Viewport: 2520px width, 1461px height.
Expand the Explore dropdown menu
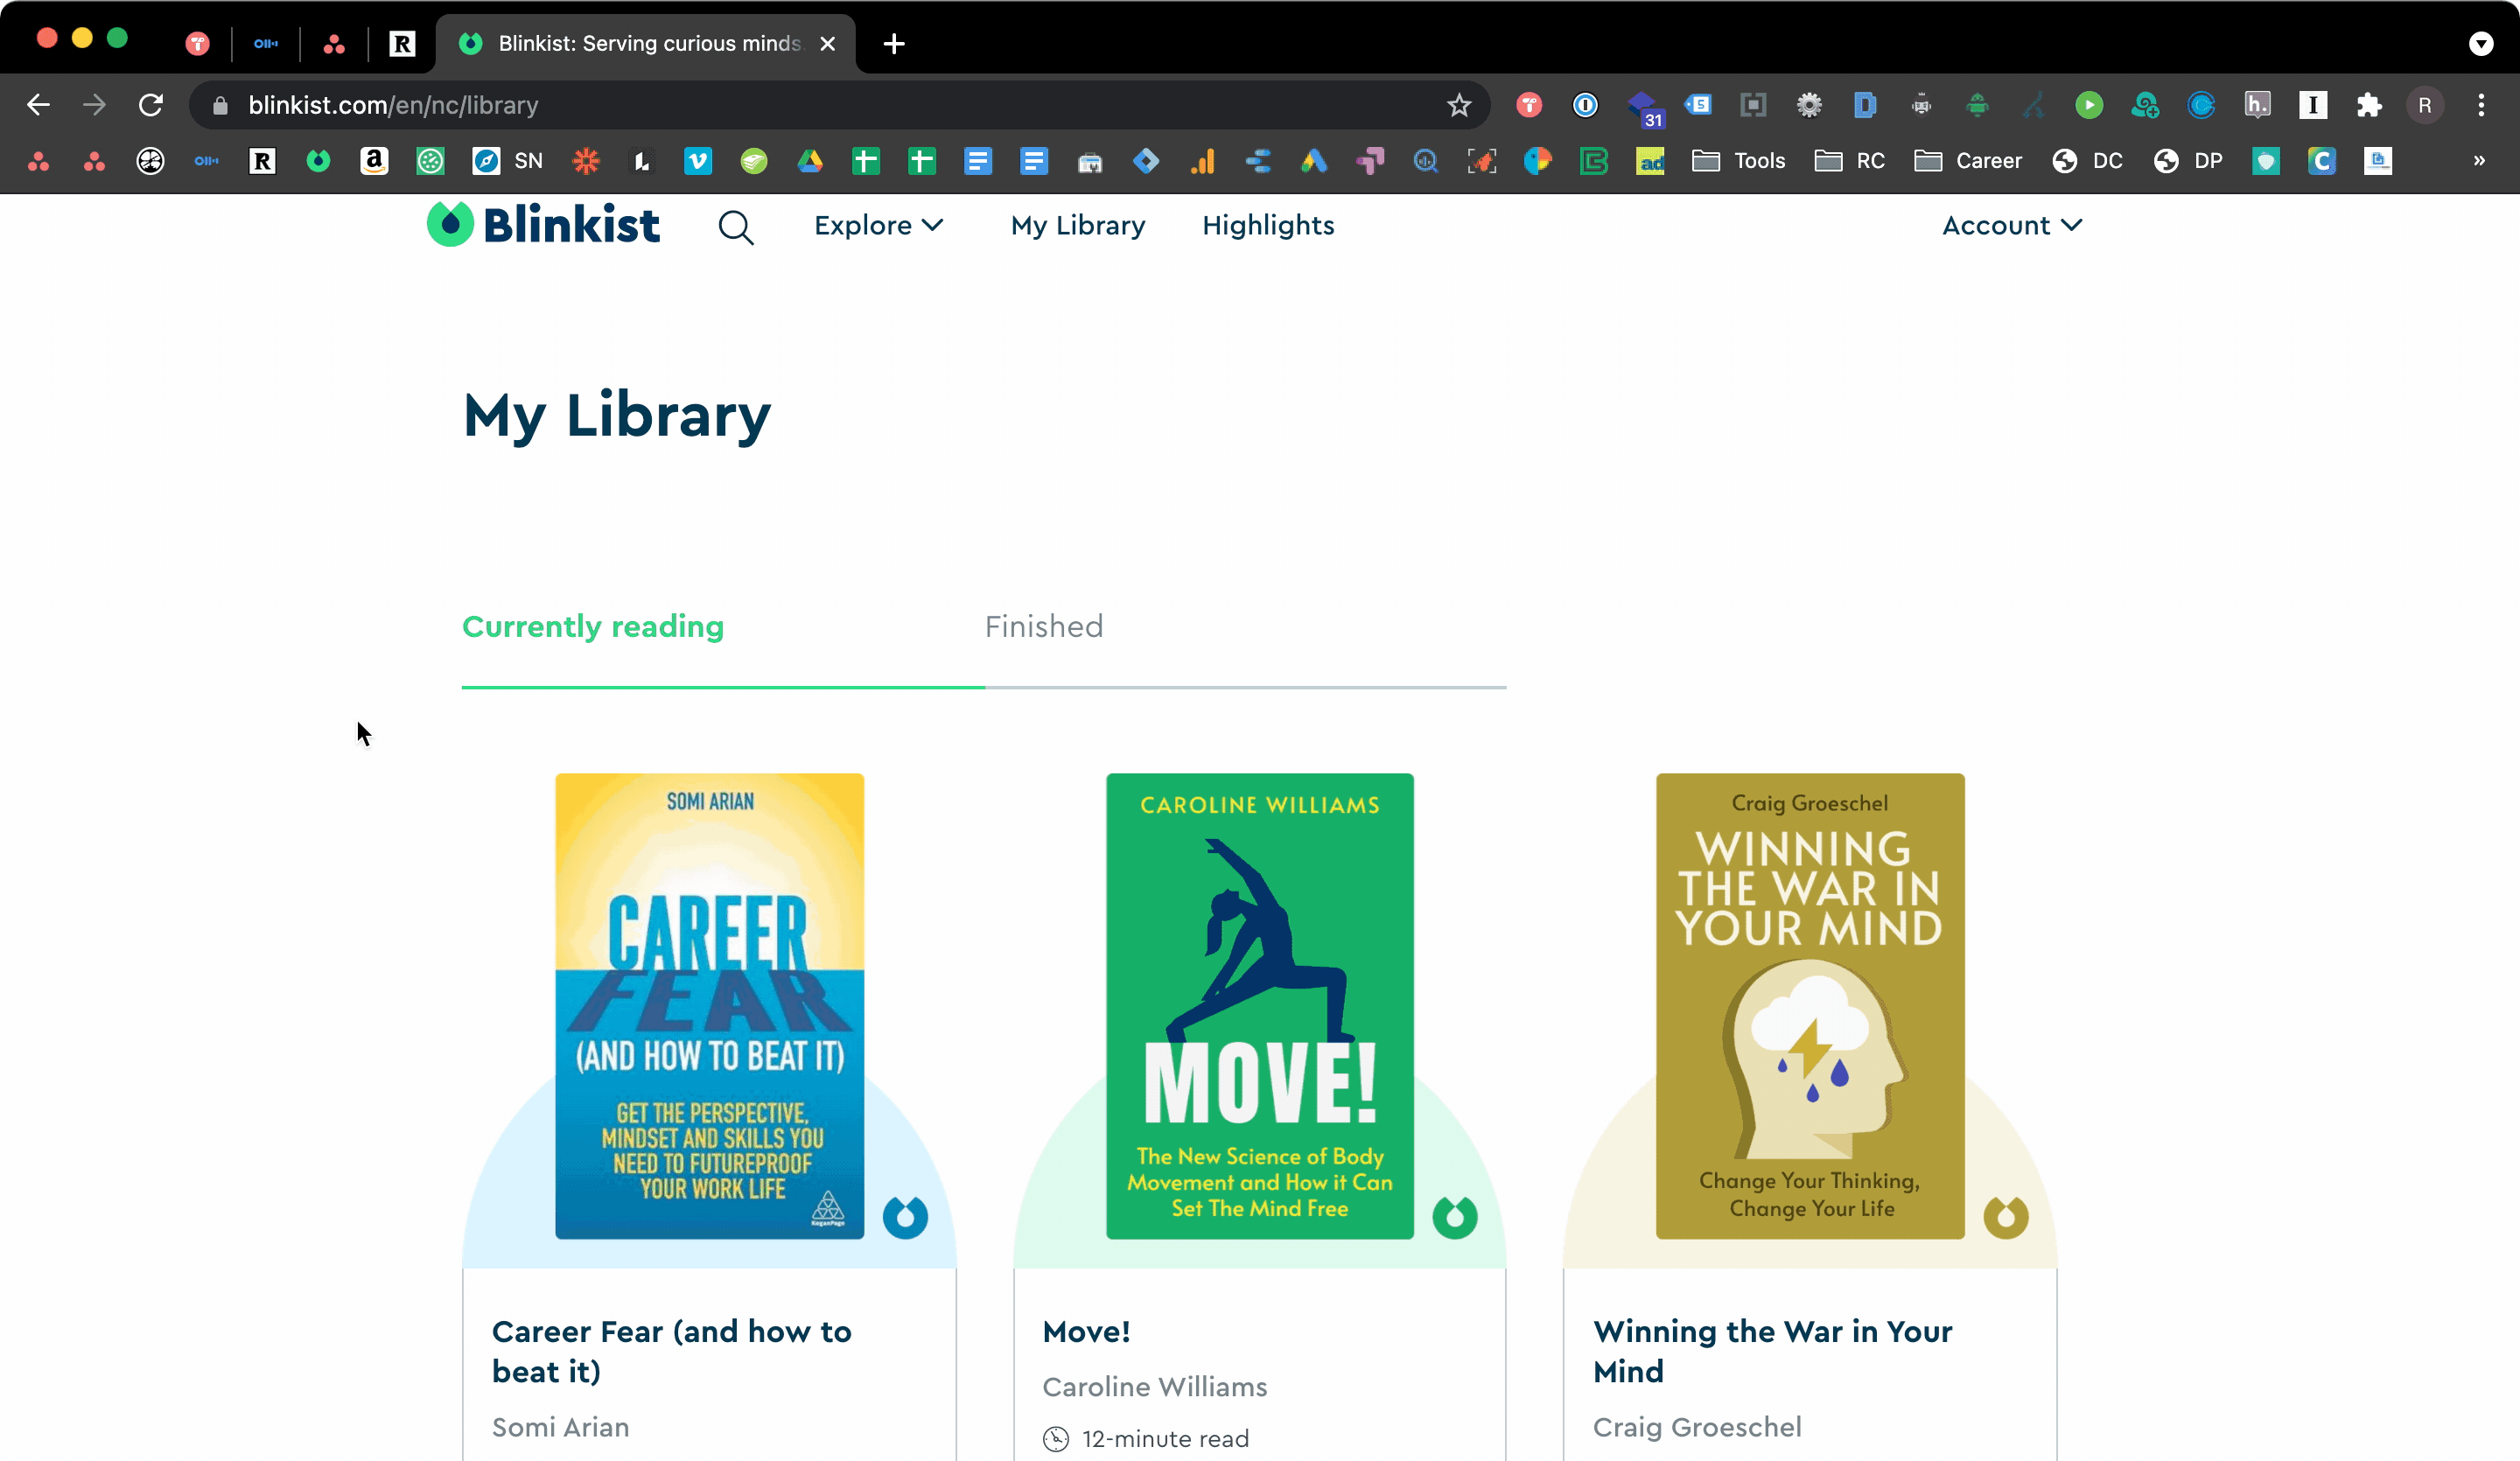878,225
